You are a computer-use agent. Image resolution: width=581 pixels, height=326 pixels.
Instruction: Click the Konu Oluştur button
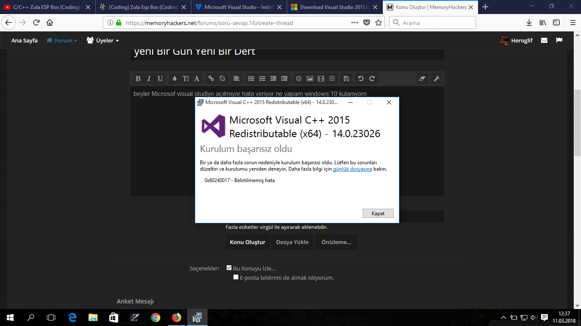click(x=248, y=242)
